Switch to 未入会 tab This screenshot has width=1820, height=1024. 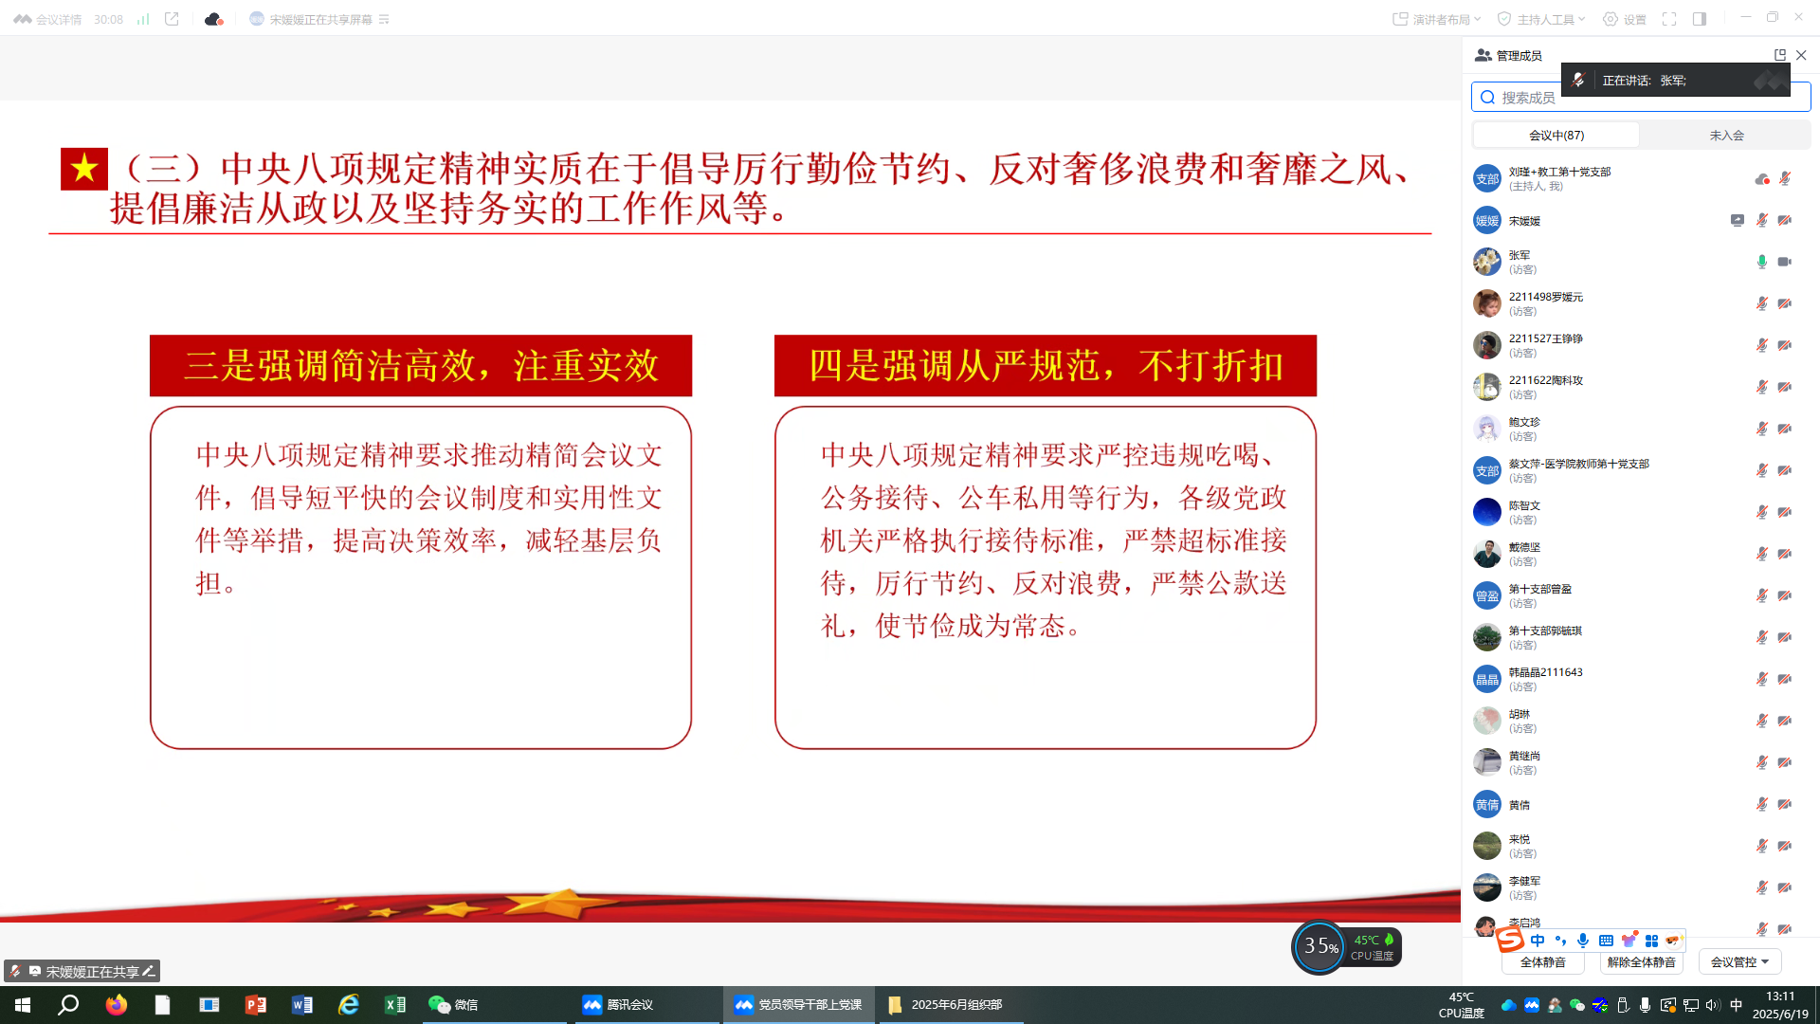tap(1726, 136)
